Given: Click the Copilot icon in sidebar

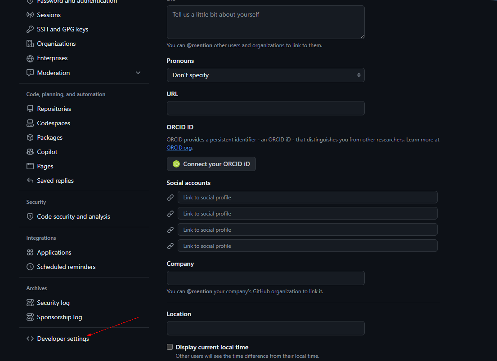Looking at the screenshot, I should click(30, 152).
